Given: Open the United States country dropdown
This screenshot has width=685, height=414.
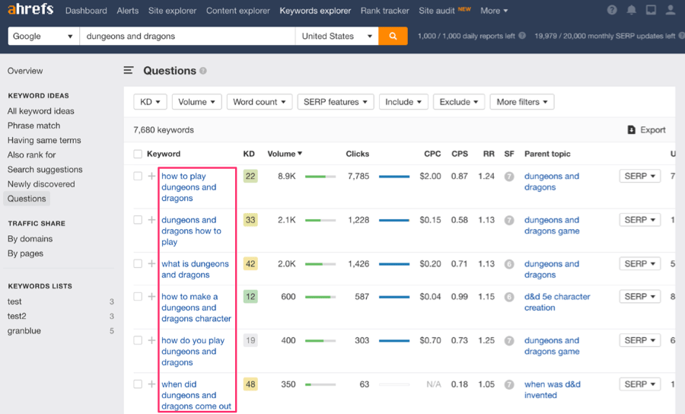Looking at the screenshot, I should tap(337, 36).
